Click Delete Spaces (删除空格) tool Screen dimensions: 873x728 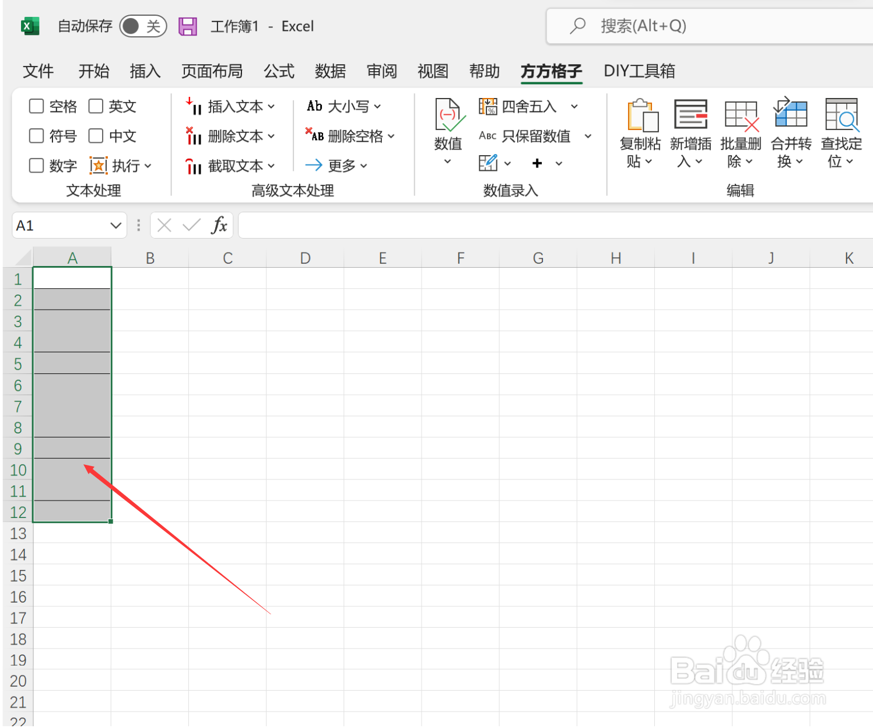tap(350, 136)
